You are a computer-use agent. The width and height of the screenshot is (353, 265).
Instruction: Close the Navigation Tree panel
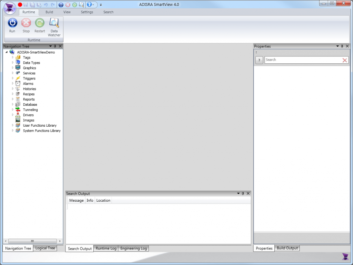click(x=60, y=46)
